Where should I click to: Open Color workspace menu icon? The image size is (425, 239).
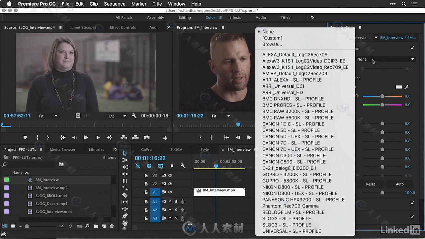click(220, 18)
